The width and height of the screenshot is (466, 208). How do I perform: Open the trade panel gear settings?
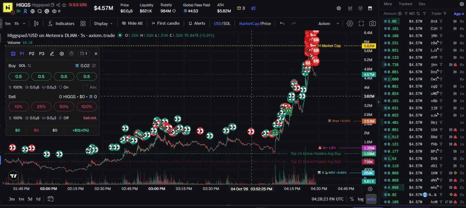pos(62,54)
